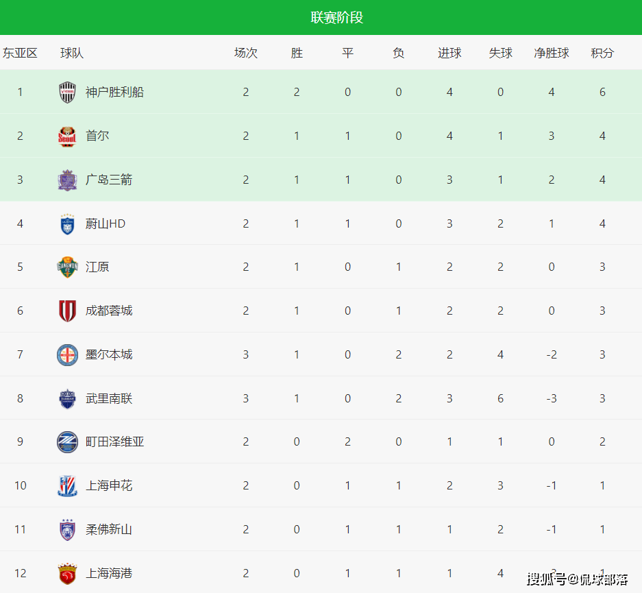Open the 成都蓉城 team link
The height and width of the screenshot is (593, 642).
[109, 311]
